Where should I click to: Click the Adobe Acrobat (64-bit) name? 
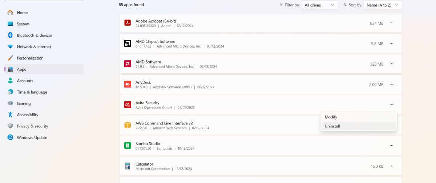coord(156,21)
